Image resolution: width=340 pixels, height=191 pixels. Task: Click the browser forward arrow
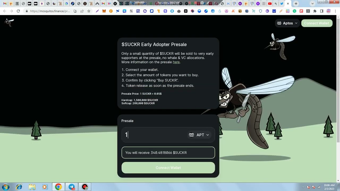[11, 11]
